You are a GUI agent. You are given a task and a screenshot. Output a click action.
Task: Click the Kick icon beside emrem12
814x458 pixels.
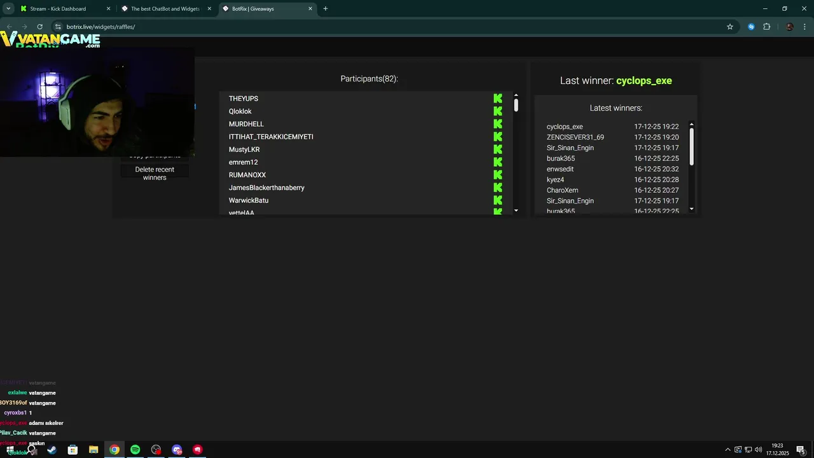point(498,162)
